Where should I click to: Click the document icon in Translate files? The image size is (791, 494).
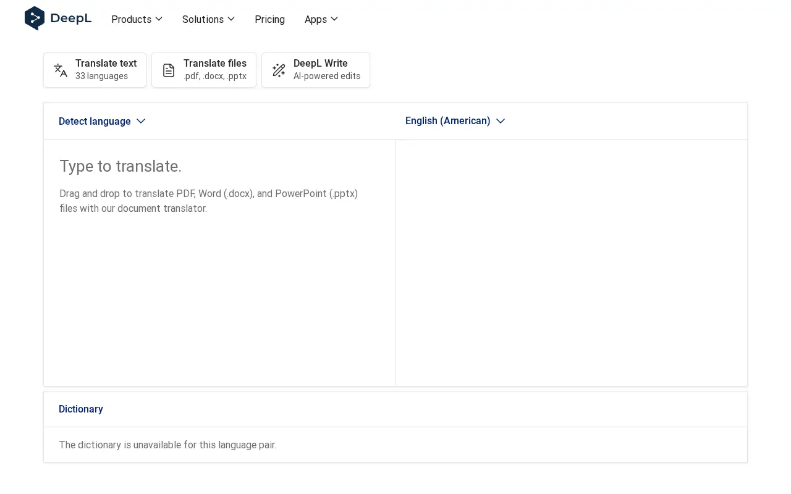pyautogui.click(x=169, y=70)
